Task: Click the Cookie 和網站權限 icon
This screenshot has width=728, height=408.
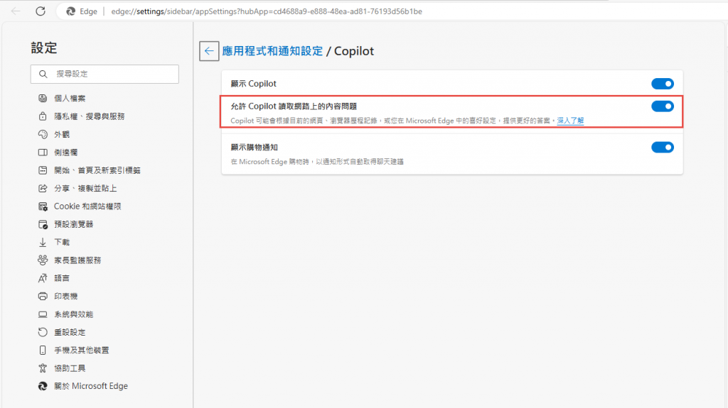Action: [x=43, y=206]
